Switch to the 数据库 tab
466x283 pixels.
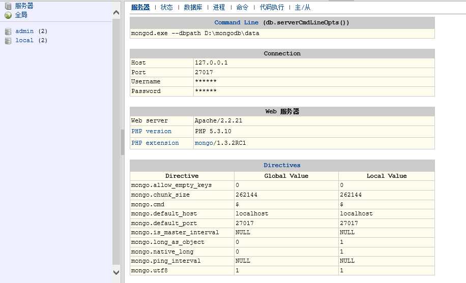[x=193, y=8]
